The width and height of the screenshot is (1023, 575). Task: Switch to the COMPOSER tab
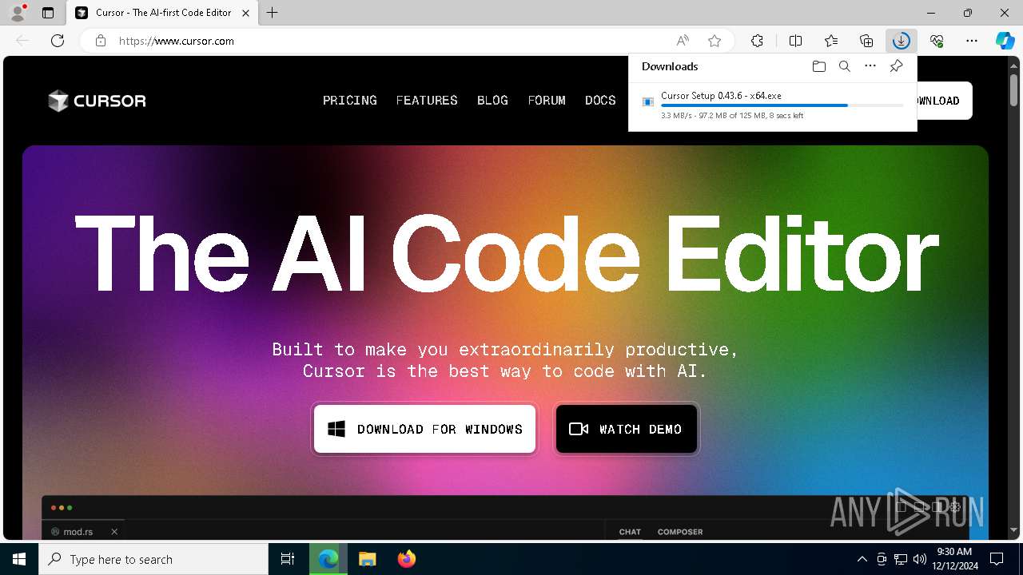(x=680, y=532)
